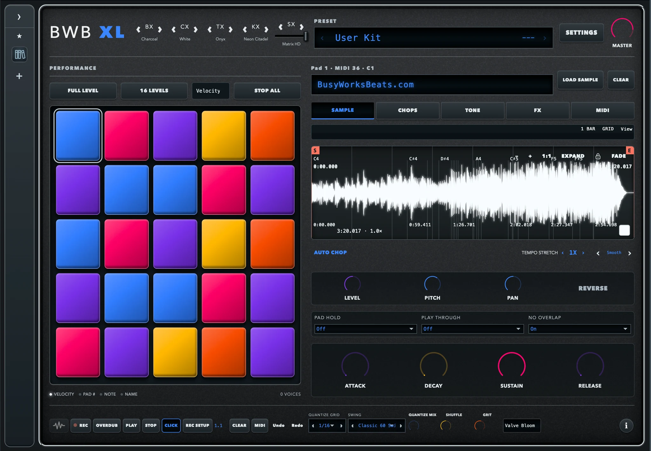Open the Classic 60 swing dropdown

[x=377, y=426]
